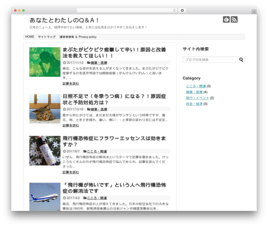Click the flower essence bottle thumbnail

tap(45, 151)
